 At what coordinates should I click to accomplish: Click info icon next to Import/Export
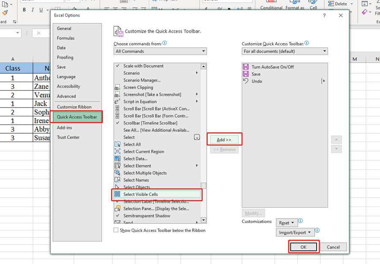tap(317, 231)
